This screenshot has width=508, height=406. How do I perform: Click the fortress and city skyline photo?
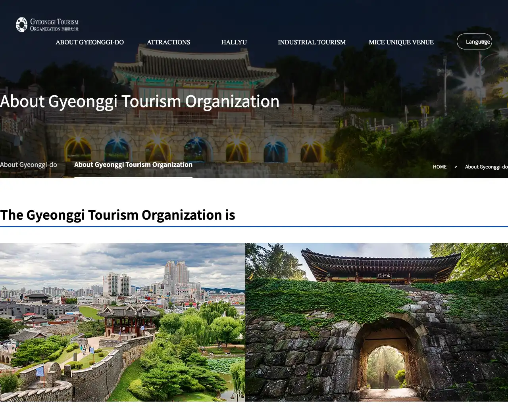pos(123,322)
